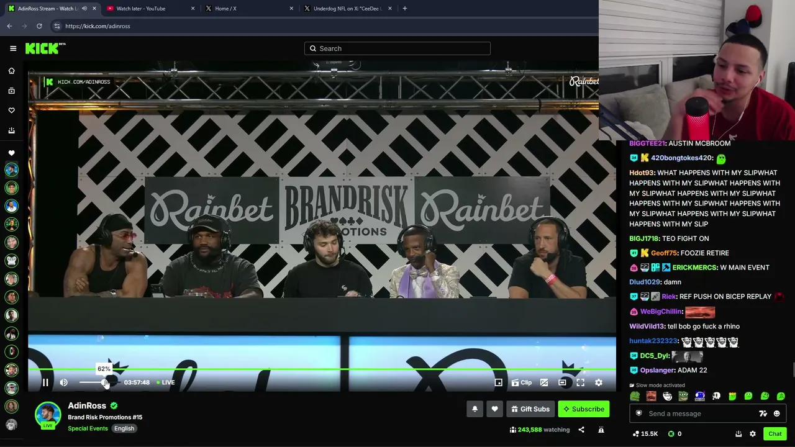Screen dimensions: 795x447
Task: Open the emoji picker in chat
Action: coord(776,413)
